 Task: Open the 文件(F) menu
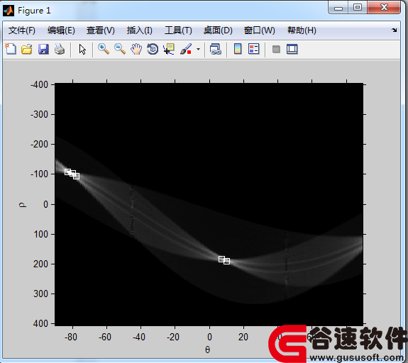[x=21, y=30]
